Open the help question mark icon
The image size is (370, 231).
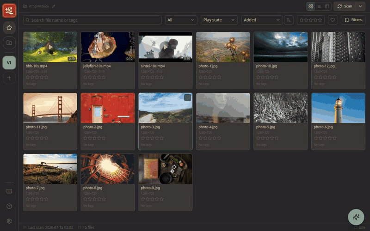click(x=9, y=206)
